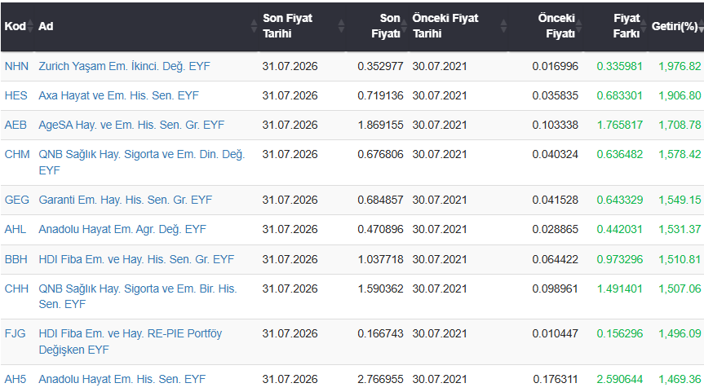Select previous price 0.103338
This screenshot has width=704, height=392.
(555, 125)
